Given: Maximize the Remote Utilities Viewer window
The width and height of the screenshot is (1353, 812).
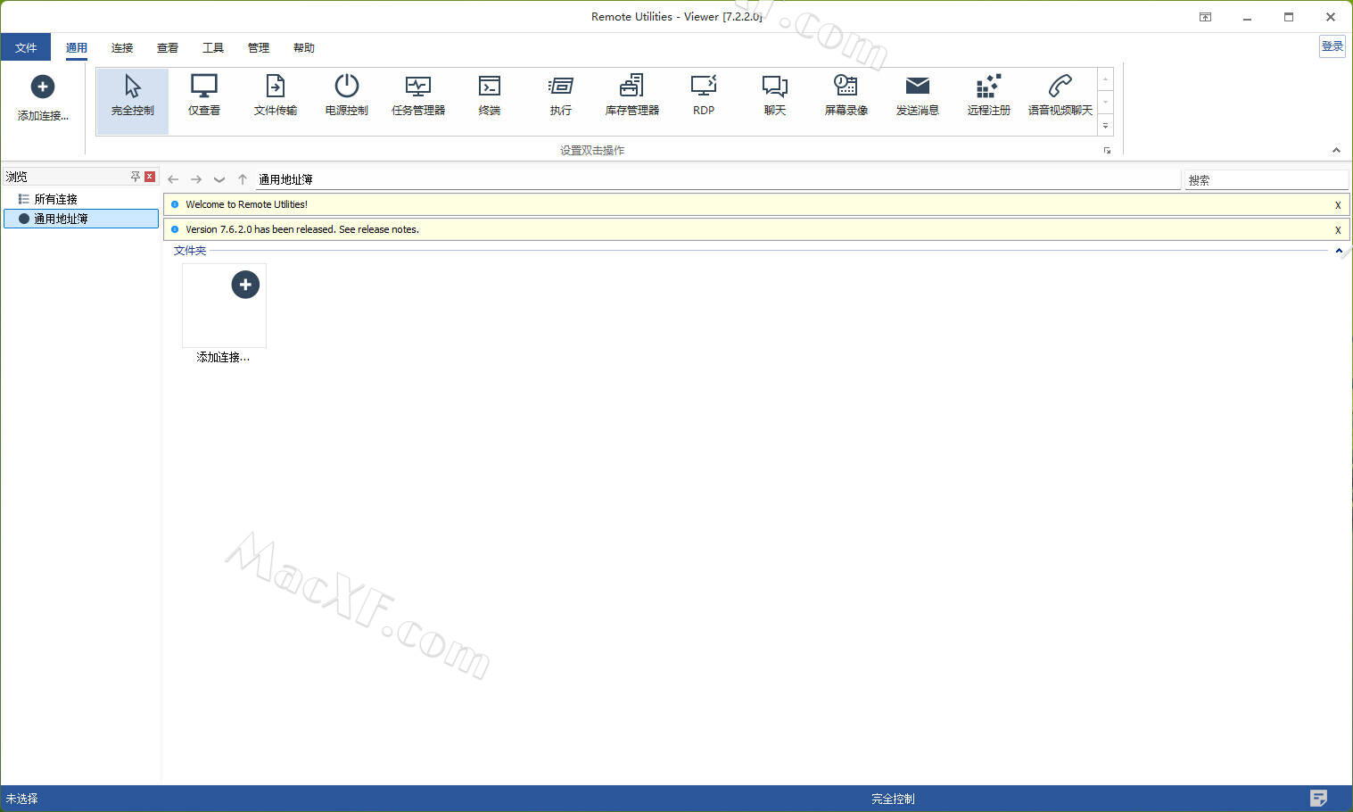Looking at the screenshot, I should pos(1289,17).
